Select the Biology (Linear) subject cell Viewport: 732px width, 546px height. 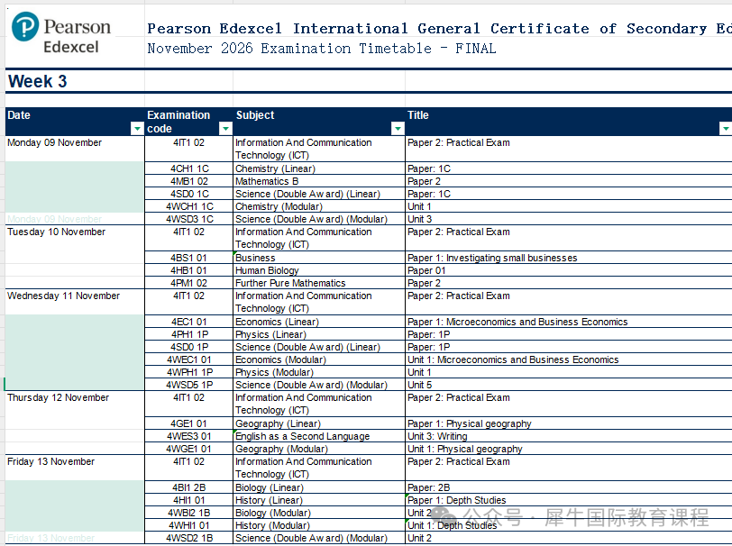319,487
